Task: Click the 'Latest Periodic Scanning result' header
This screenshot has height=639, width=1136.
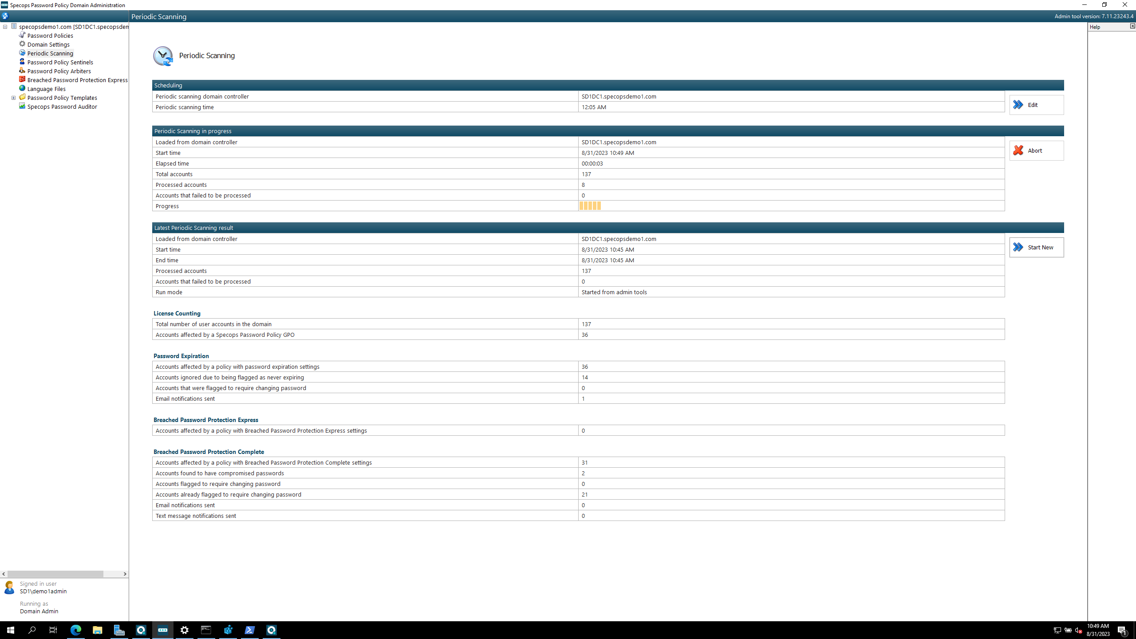Action: point(608,228)
